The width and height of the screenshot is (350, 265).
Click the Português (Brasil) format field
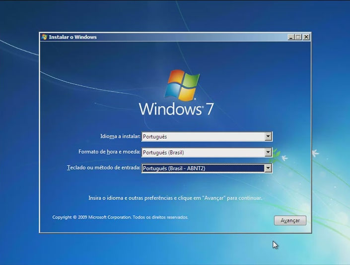(207, 153)
